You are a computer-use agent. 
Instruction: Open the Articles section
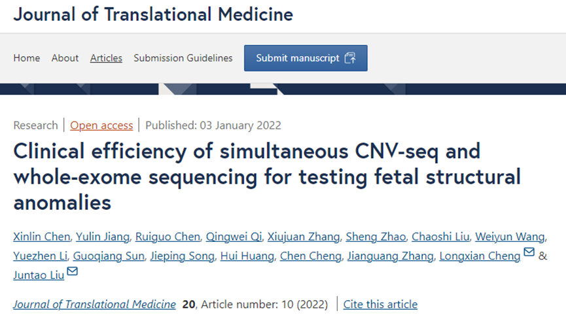click(x=106, y=58)
